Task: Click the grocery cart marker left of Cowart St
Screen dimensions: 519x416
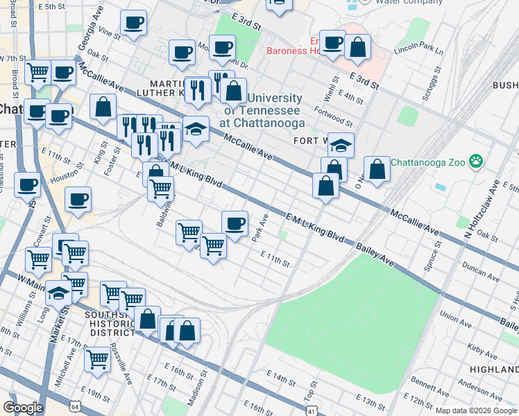Action: pos(38,261)
